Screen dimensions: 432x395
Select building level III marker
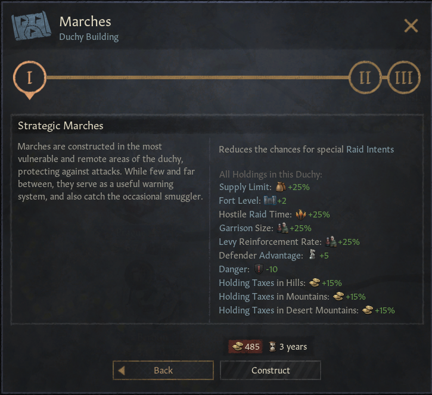(x=403, y=77)
